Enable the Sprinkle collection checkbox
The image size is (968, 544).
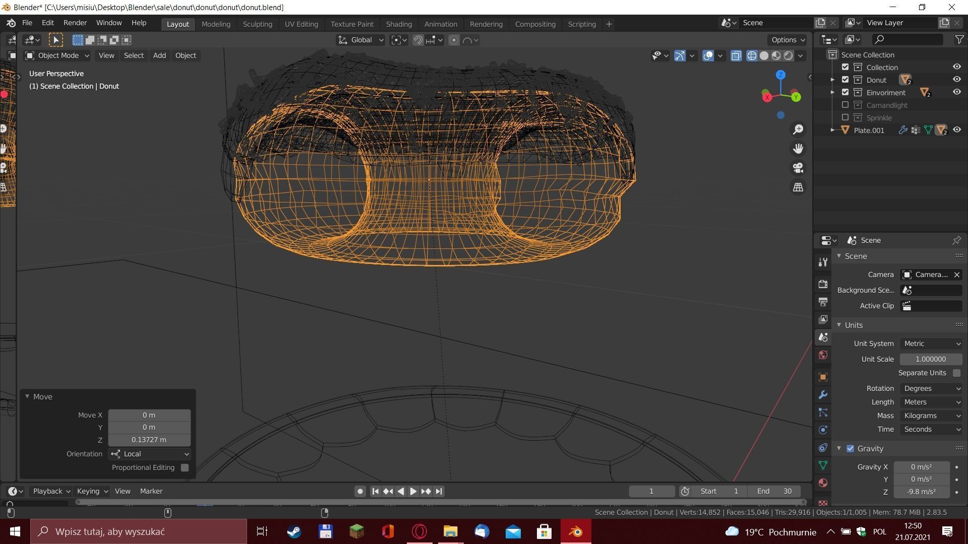click(x=845, y=117)
